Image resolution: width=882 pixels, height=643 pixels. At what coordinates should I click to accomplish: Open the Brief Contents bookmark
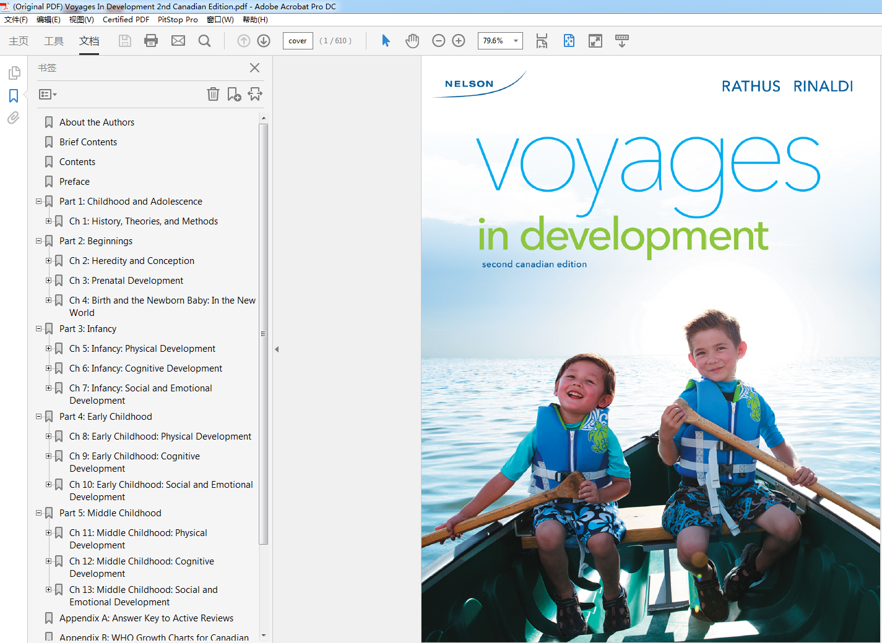tap(88, 142)
